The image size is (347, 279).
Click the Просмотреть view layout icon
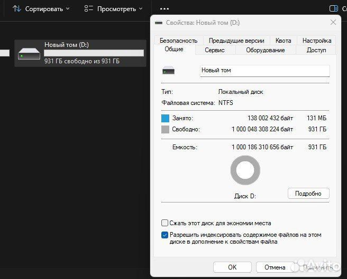(89, 9)
